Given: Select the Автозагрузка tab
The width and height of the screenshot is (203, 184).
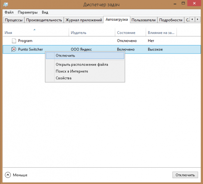Looking at the screenshot, I should [x=117, y=20].
